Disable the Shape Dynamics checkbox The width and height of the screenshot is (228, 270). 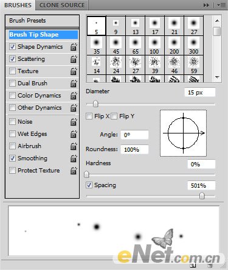coord(12,47)
